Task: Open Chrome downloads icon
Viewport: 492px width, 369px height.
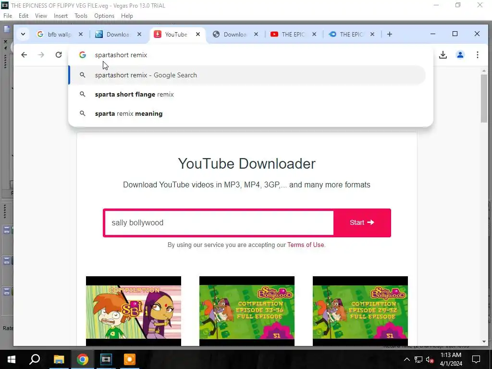Action: [x=443, y=55]
